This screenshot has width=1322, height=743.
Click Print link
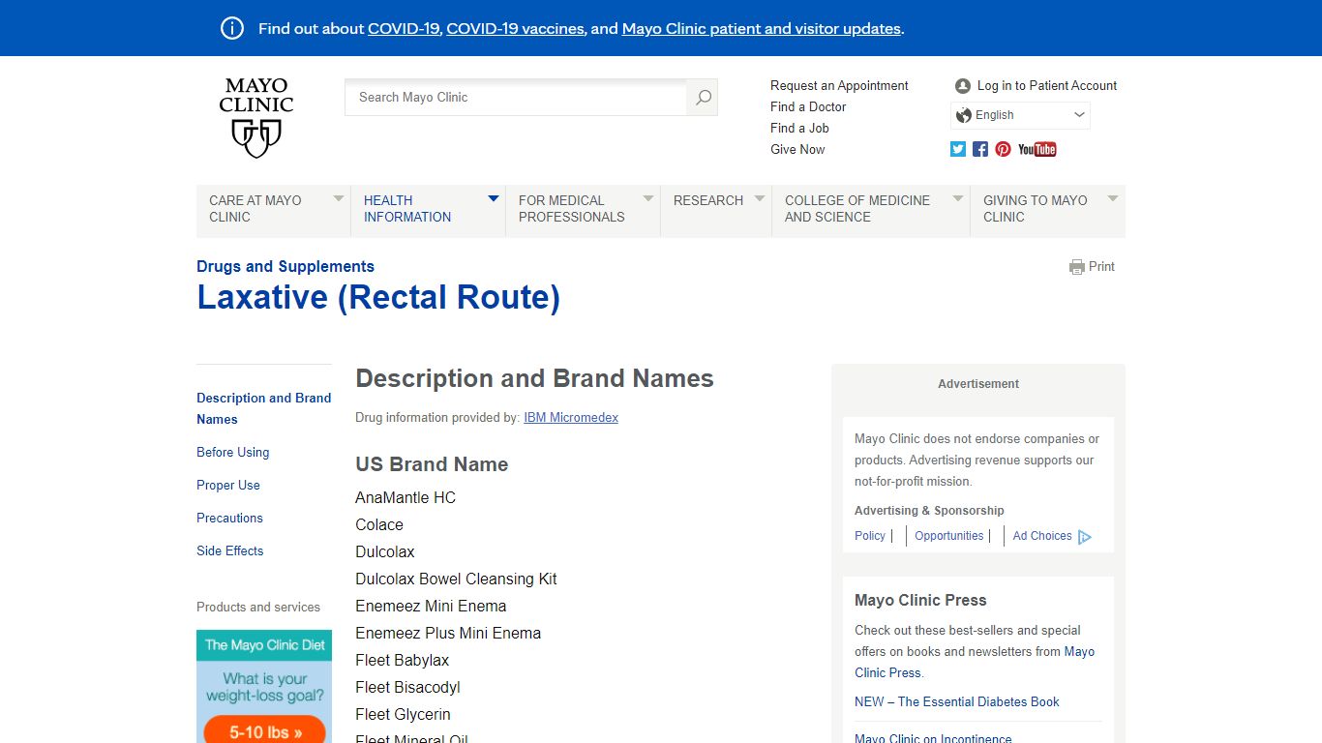click(1101, 267)
